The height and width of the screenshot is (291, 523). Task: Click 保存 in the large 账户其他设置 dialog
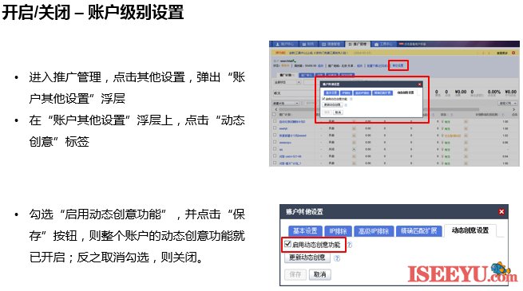click(x=295, y=274)
